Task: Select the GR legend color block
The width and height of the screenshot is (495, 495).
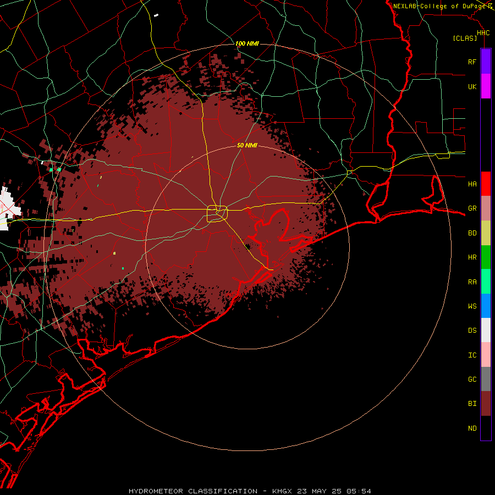Action: (486, 208)
